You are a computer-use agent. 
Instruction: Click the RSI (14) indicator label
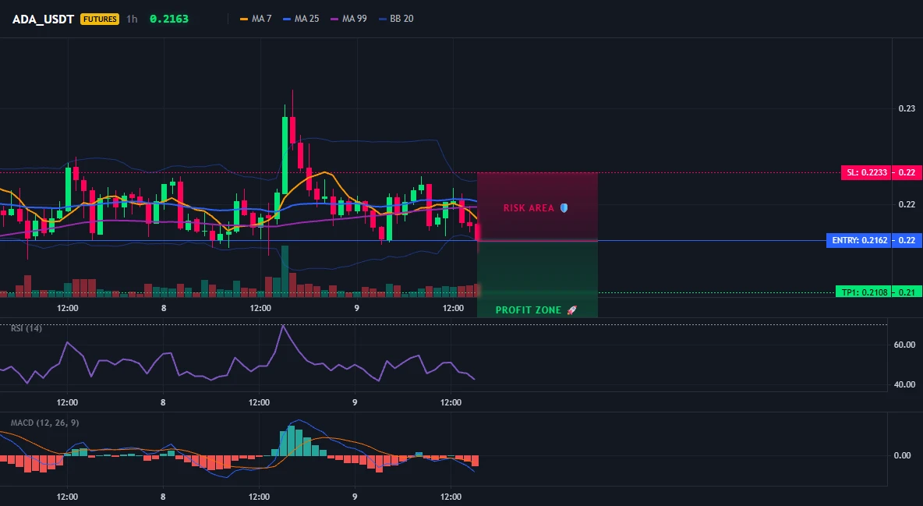click(27, 328)
